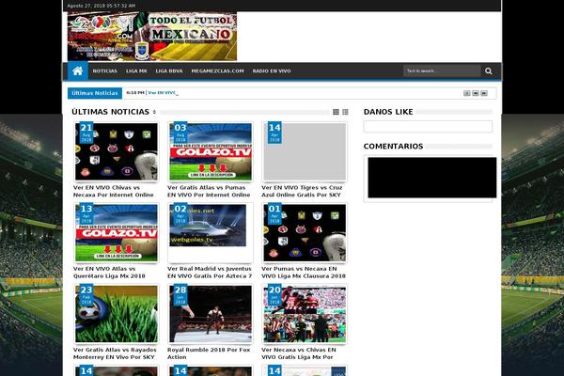Open Radio En Vivo menu item
This screenshot has height=376, width=564.
coord(272,70)
